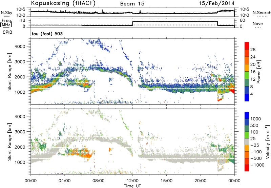Click the N.Sky legend label
The width and height of the screenshot is (271, 188).
[6, 13]
